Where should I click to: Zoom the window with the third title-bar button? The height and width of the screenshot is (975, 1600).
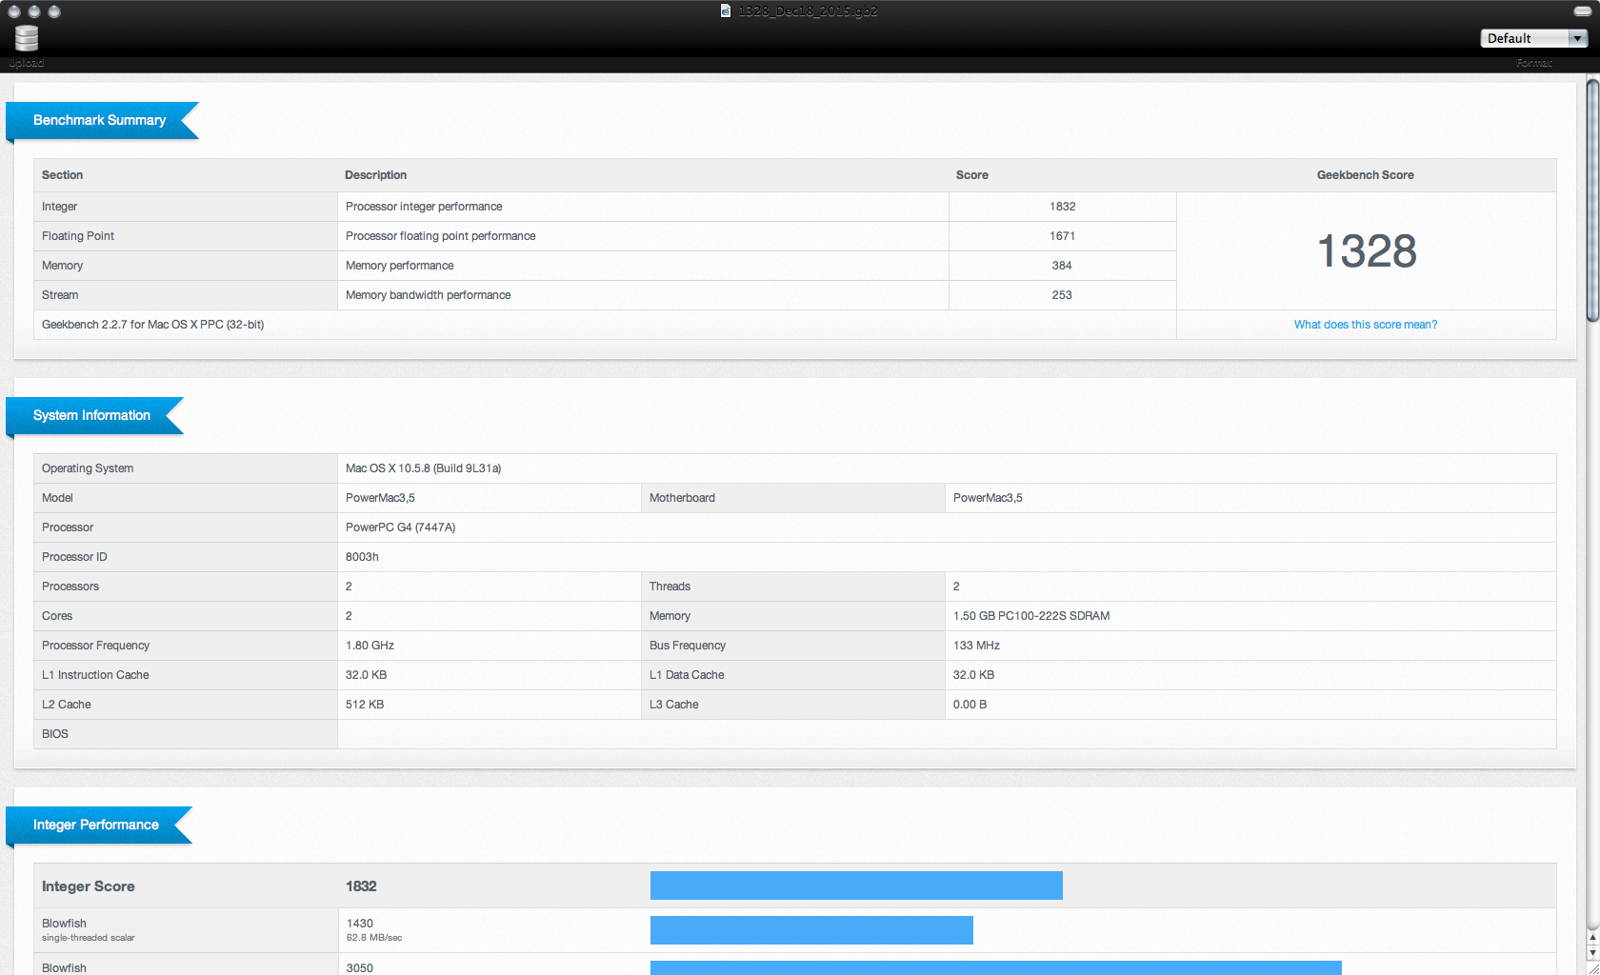pyautogui.click(x=54, y=11)
